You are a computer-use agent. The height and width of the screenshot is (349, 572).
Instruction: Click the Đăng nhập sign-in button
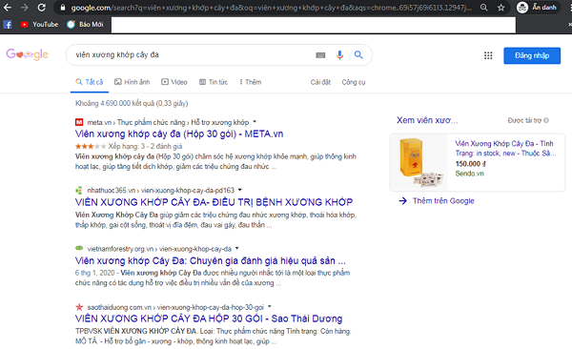(532, 55)
